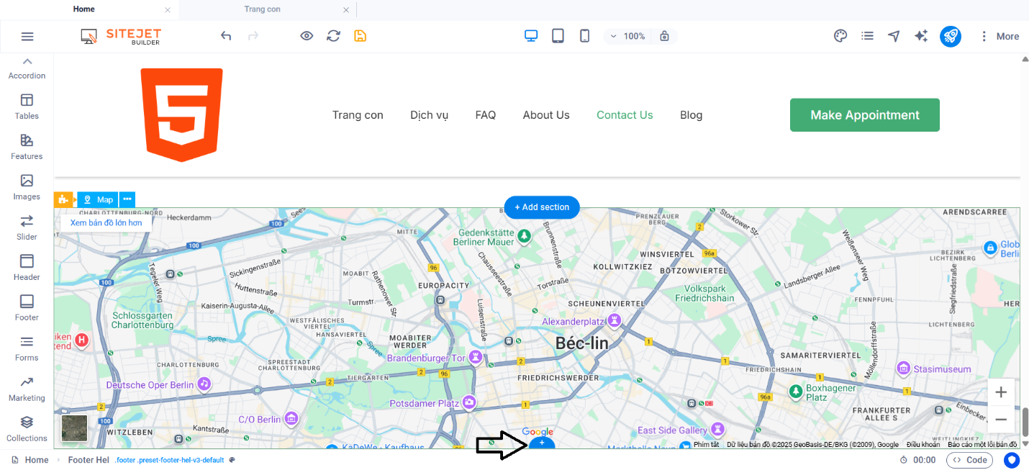Switch to mobile phone view
This screenshot has height=470, width=1029.
pos(584,36)
